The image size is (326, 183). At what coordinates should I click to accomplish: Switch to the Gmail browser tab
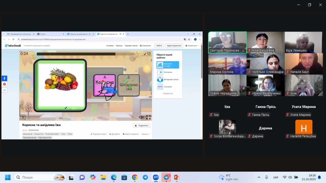pos(20,34)
